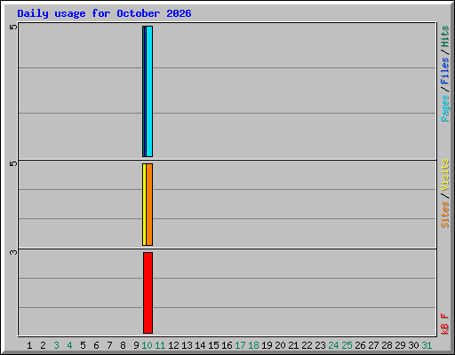Click day '22' on the x-axis
The width and height of the screenshot is (455, 355).
click(x=307, y=345)
